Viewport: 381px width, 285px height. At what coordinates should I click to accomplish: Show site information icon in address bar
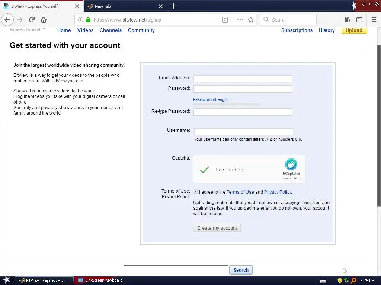tap(81, 20)
